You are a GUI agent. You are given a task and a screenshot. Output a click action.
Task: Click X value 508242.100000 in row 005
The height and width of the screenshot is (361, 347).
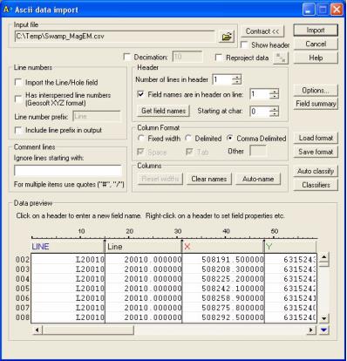(x=233, y=289)
